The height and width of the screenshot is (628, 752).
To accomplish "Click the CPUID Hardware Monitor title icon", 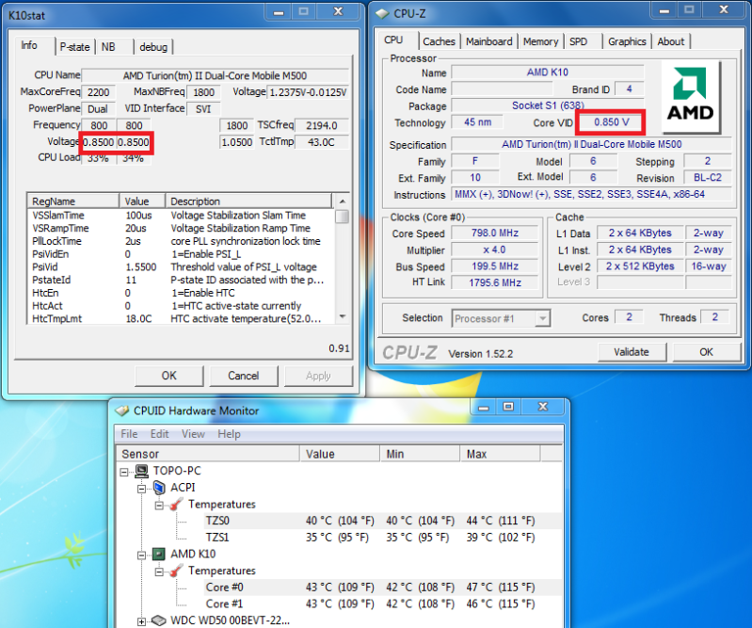I will point(122,411).
